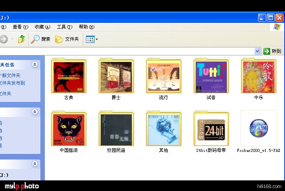Image resolution: width=285 pixels, height=191 pixels.
Task: Expand the address bar dropdown arrow
Action: 257,51
